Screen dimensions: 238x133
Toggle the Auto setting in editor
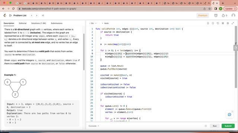(105, 23)
